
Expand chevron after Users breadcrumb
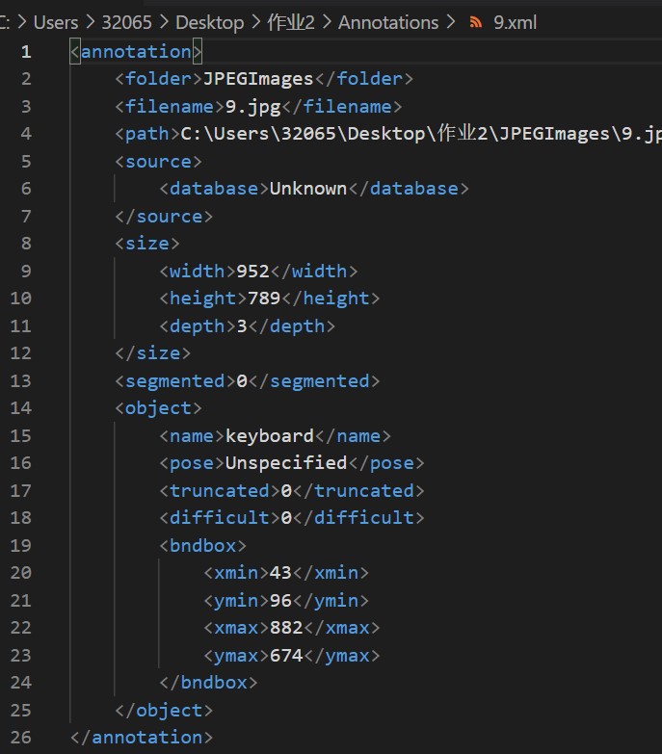[91, 22]
